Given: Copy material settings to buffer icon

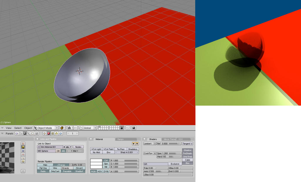Looking at the screenshot, I should 134,143.
